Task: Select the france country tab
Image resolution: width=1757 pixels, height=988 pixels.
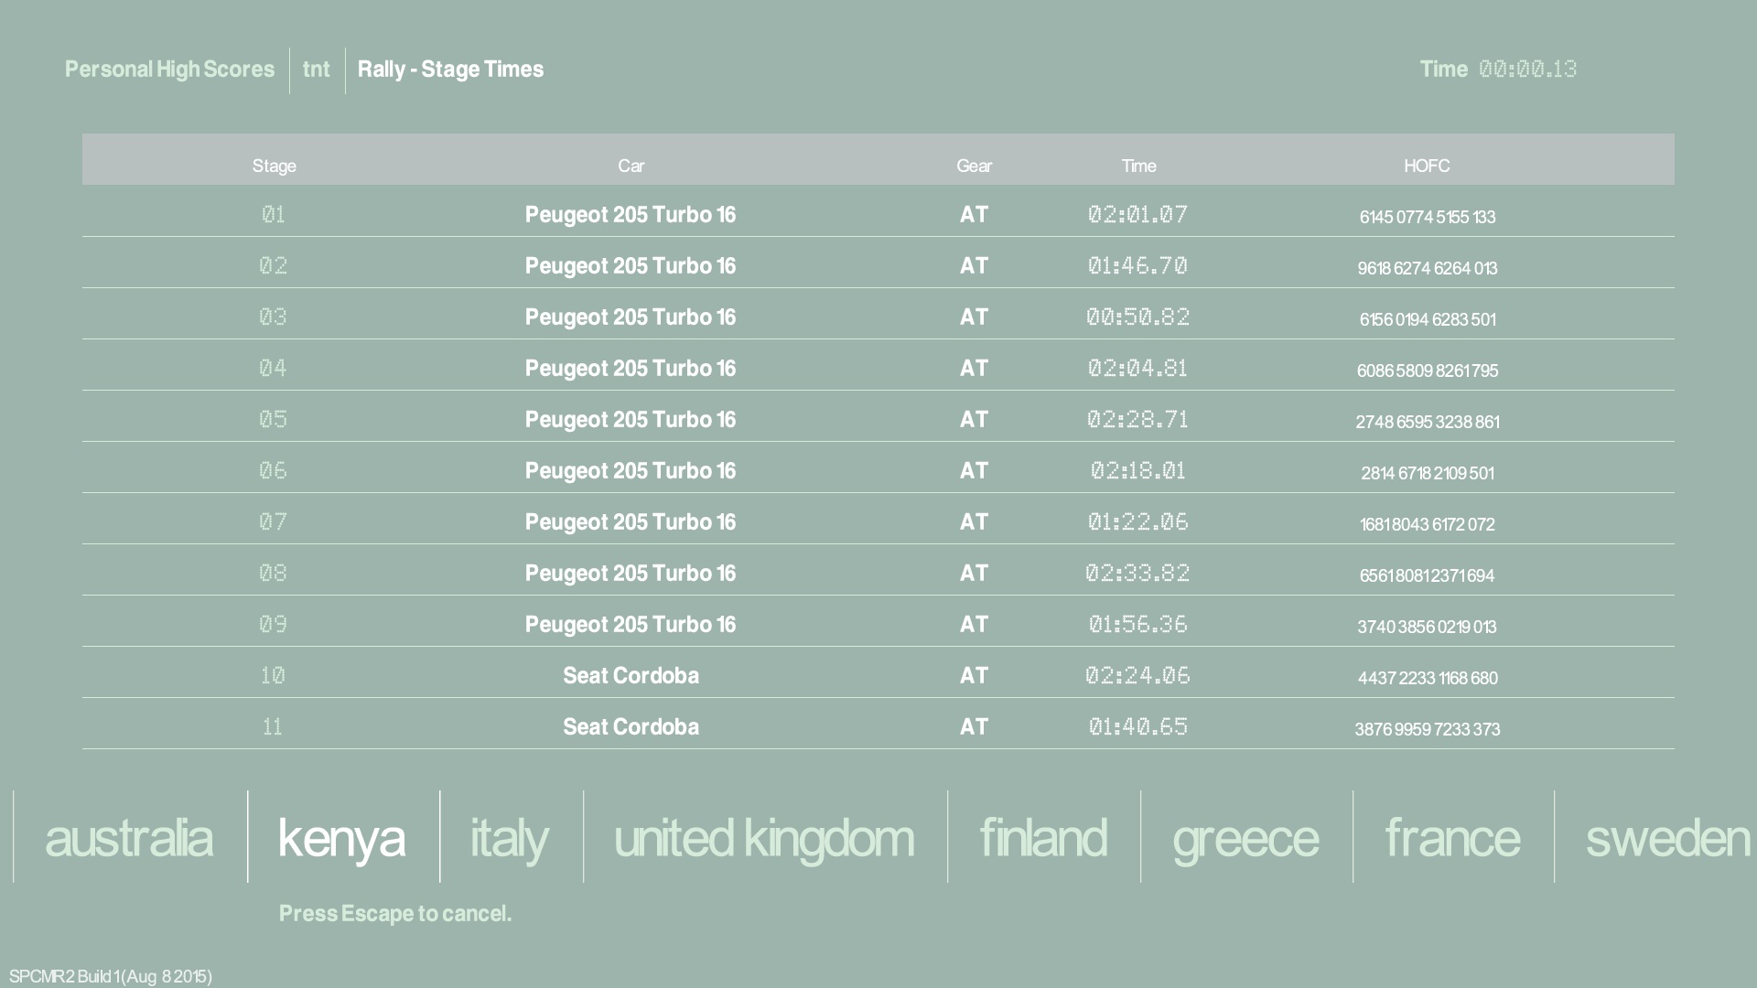Action: point(1452,838)
